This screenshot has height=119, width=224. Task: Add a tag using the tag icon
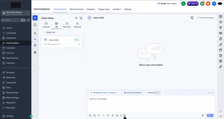point(108,115)
